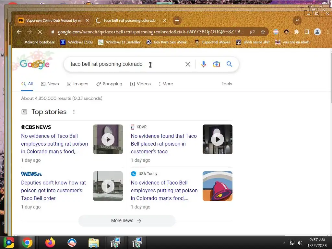The image size is (332, 249).
Task: Open the 9NEWS deputies headline
Action: pos(53,190)
